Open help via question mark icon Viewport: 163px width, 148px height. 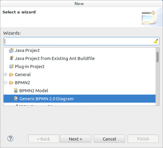[10, 138]
